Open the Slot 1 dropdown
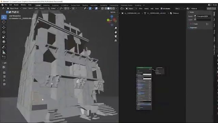This screenshot has width=218, height=123. (180, 9)
